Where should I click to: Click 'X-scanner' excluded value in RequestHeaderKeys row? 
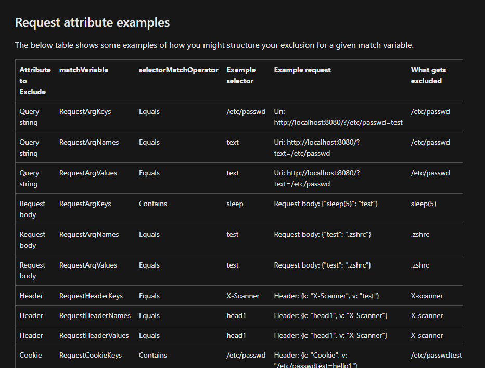pyautogui.click(x=427, y=296)
